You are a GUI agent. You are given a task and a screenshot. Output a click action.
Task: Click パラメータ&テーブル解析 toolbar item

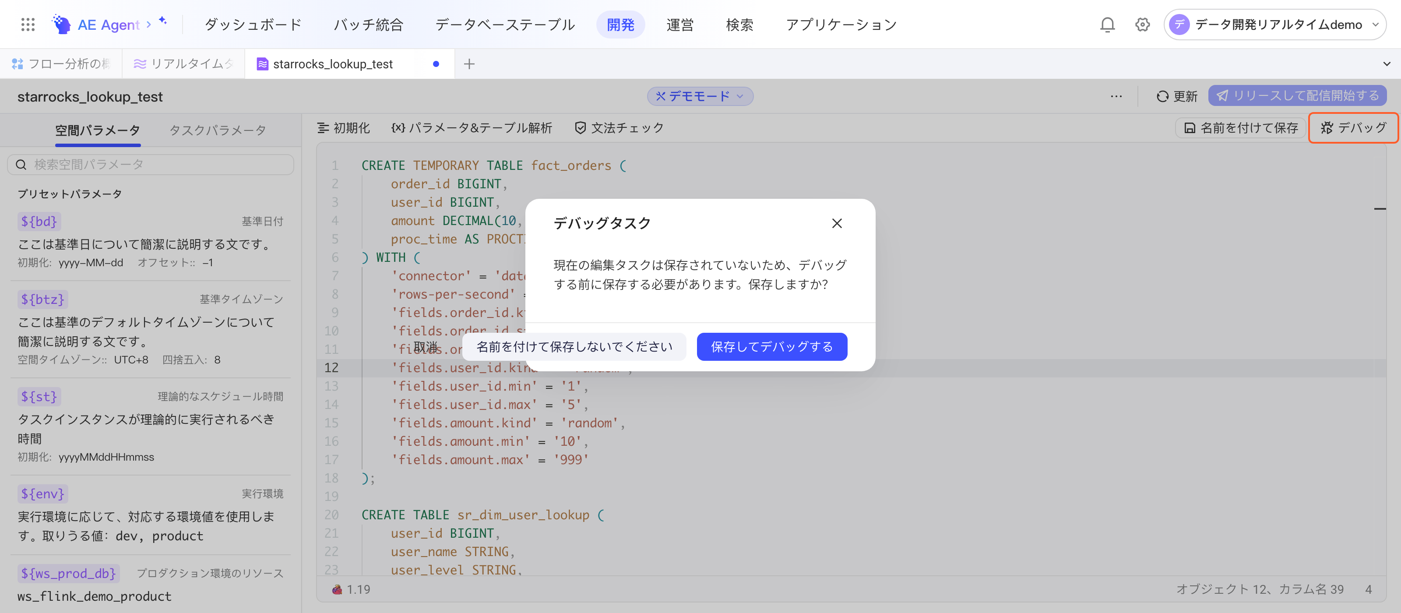tap(471, 128)
